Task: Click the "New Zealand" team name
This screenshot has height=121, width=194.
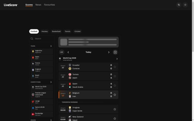Action: click(x=78, y=117)
